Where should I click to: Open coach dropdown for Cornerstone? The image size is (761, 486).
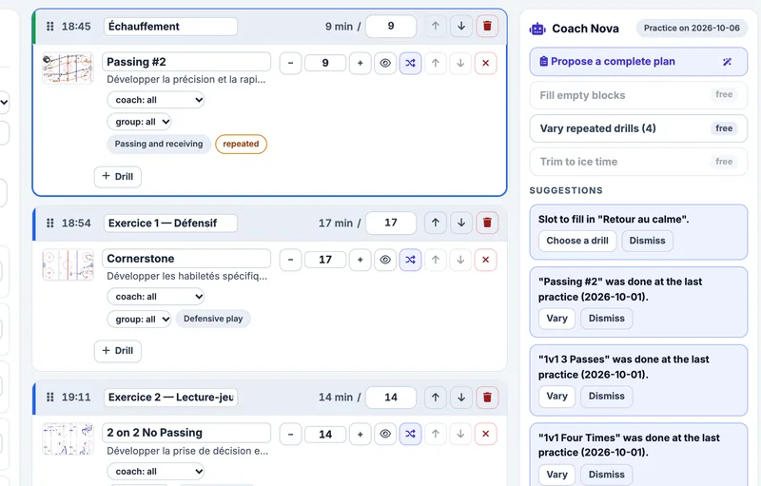[156, 297]
